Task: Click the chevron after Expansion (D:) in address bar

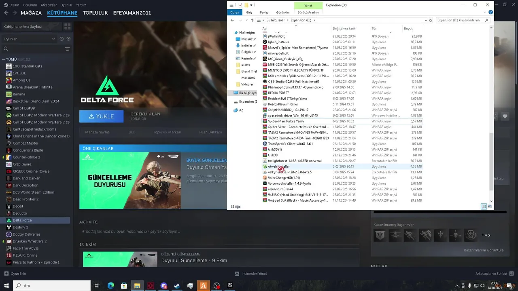Action: 314,20
